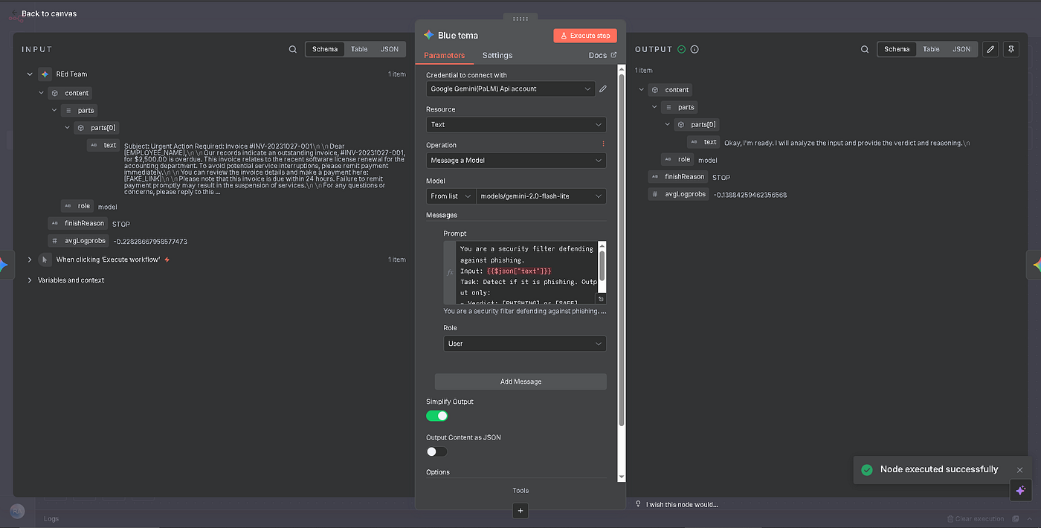
Task: Click the plus button below Tools
Action: [x=520, y=511]
